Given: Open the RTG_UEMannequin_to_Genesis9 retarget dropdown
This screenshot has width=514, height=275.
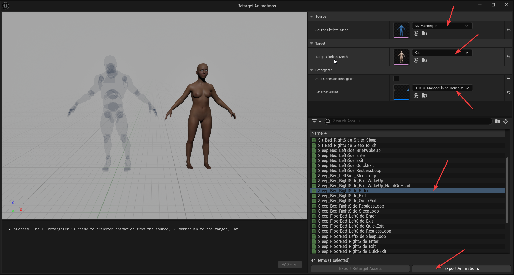Looking at the screenshot, I should 442,88.
